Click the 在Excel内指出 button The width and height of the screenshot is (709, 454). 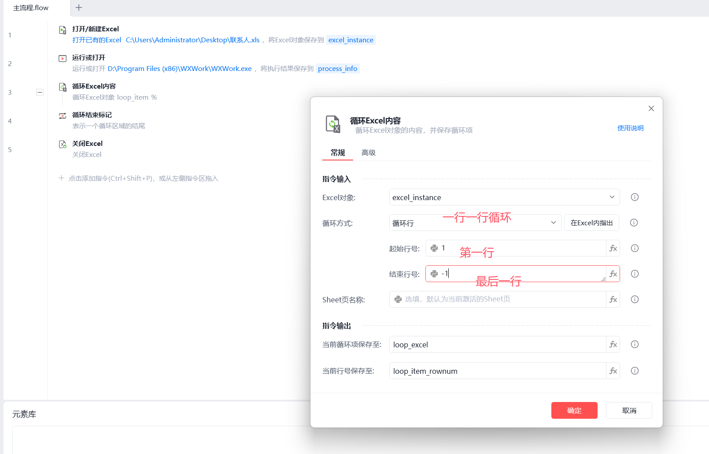[x=591, y=223]
